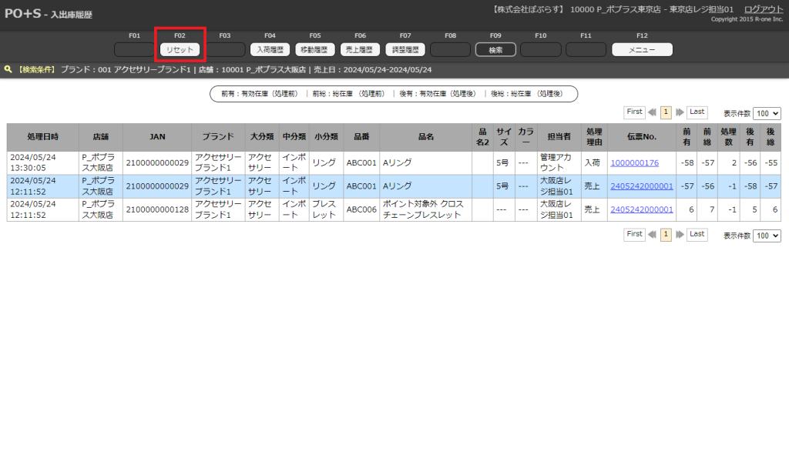
Task: Open the F12 メニュー button
Action: pyautogui.click(x=642, y=50)
